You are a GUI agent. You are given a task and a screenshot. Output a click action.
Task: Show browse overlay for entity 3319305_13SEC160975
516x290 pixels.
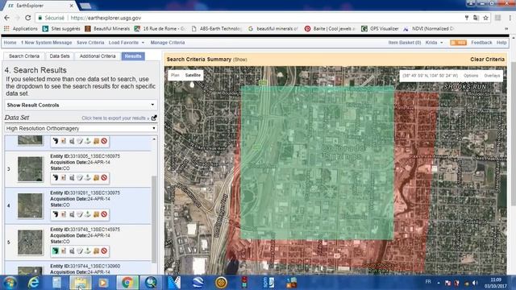pyautogui.click(x=64, y=178)
